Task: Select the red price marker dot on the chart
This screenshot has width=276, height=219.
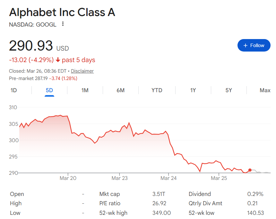Action: tap(250, 171)
